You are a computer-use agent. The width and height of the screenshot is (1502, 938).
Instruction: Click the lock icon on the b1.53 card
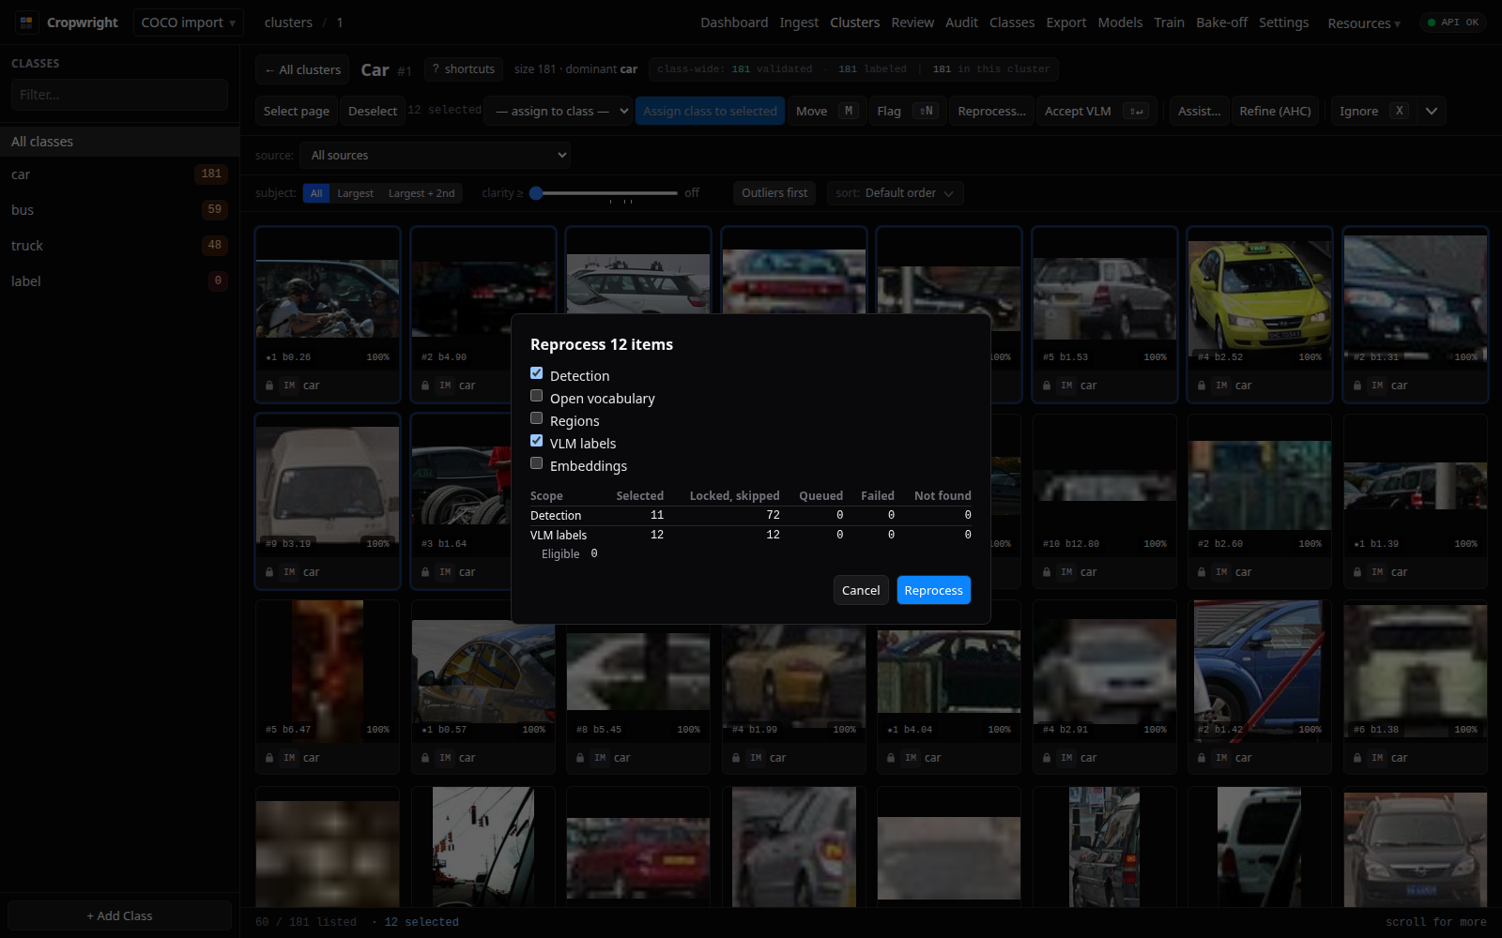click(x=1047, y=386)
